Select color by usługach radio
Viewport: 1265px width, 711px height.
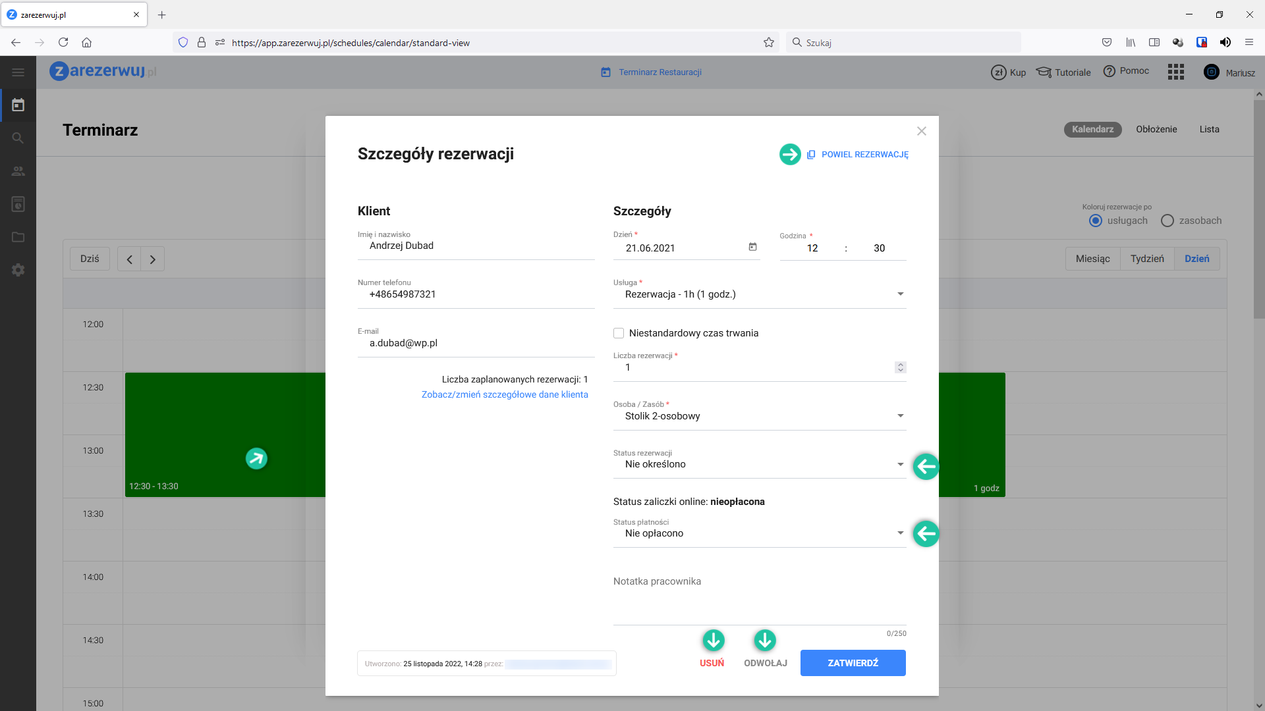click(1096, 221)
